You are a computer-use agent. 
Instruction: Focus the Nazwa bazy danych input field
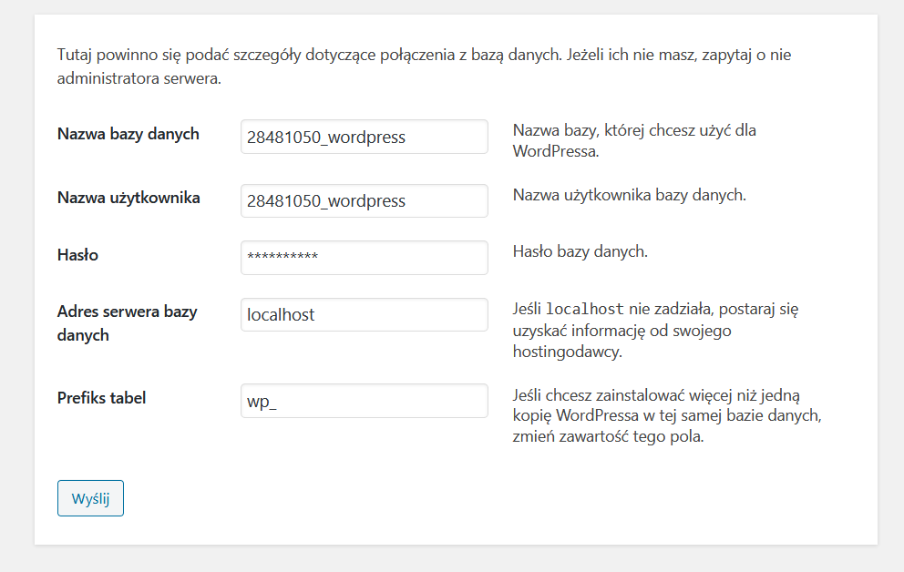tap(364, 138)
